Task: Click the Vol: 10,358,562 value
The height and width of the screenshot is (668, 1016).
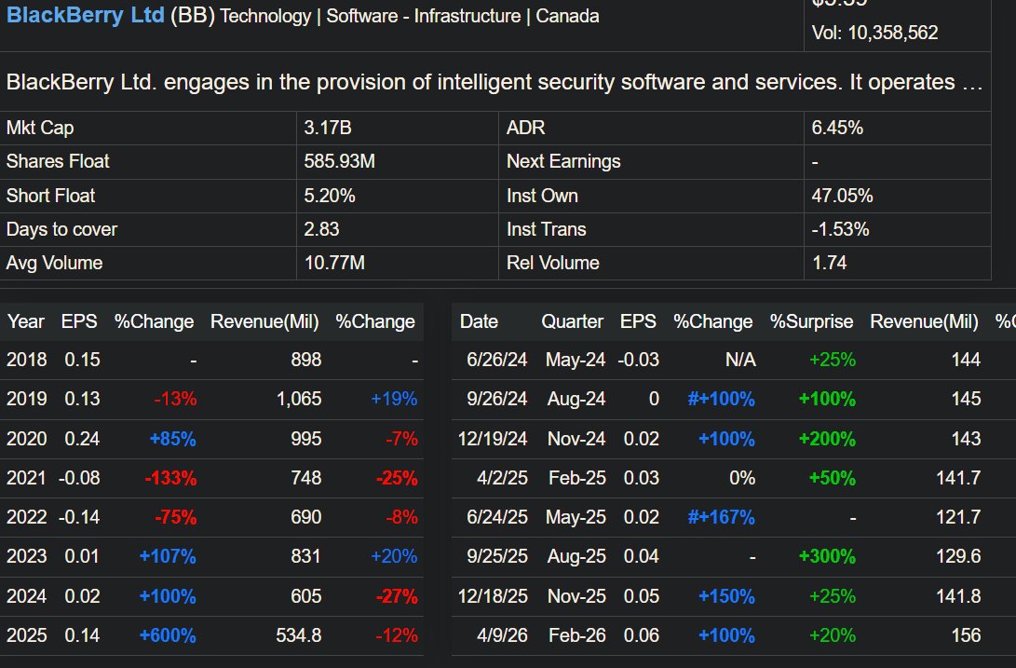Action: [x=874, y=33]
